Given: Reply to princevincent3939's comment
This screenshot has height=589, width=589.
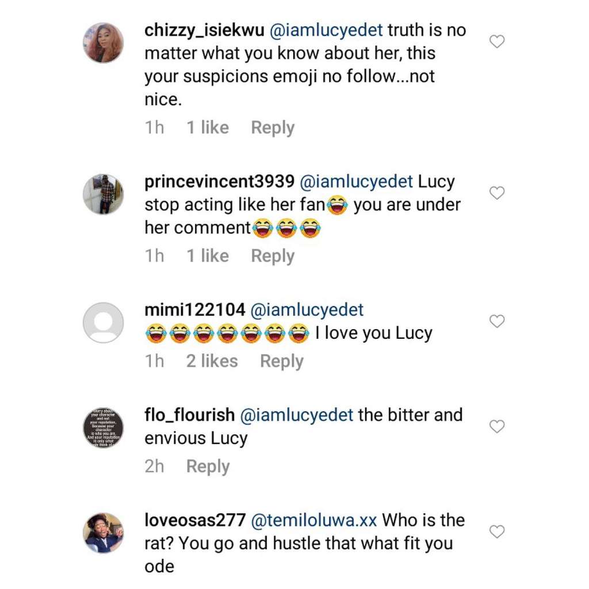Looking at the screenshot, I should point(273,256).
